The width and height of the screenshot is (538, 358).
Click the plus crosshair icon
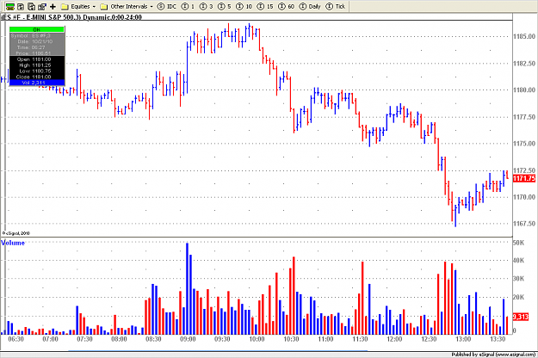[x=53, y=7]
